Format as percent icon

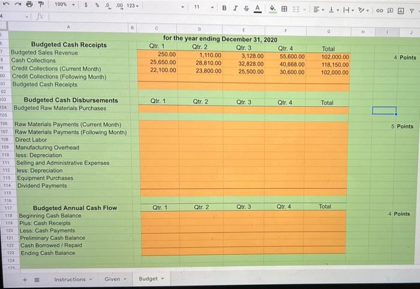coord(97,5)
